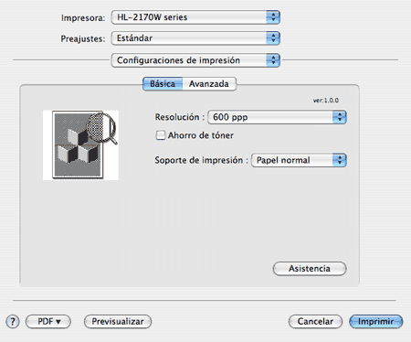Click the magnifier icon on print preview image

tap(102, 128)
